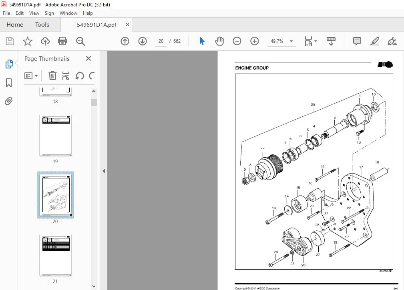Delete selected page thumbnail
Screen dimensions: 404x290
(52, 76)
